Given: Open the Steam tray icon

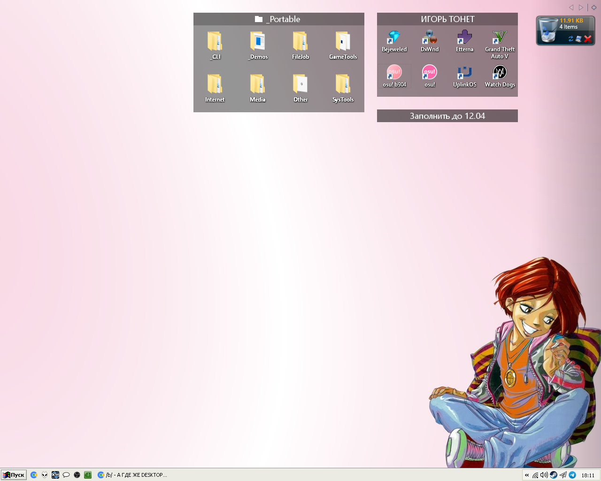Looking at the screenshot, I should pos(554,475).
